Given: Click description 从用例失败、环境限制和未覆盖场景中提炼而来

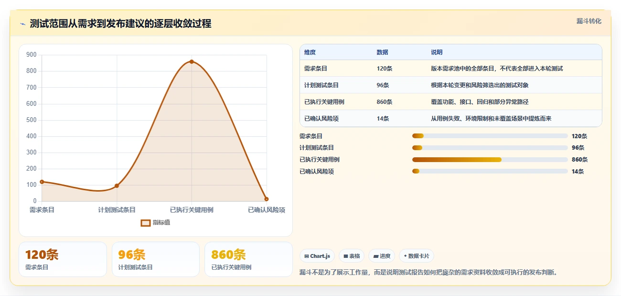Looking at the screenshot, I should point(491,119).
